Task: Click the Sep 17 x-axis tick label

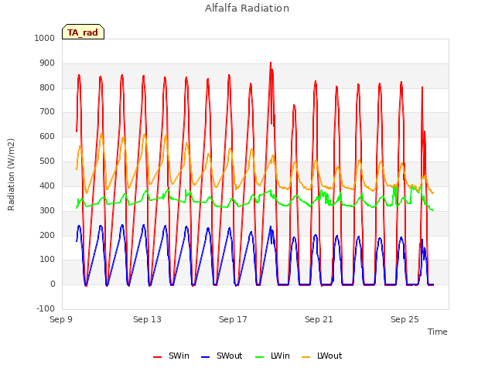Action: tap(233, 319)
